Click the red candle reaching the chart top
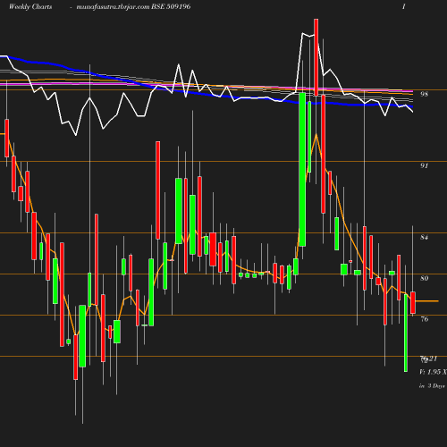Image resolution: width=447 pixels, height=447 pixels. click(x=316, y=57)
